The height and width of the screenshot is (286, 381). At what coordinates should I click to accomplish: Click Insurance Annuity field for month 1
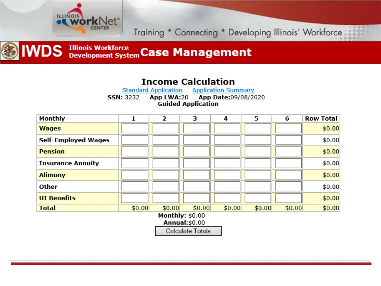135,163
